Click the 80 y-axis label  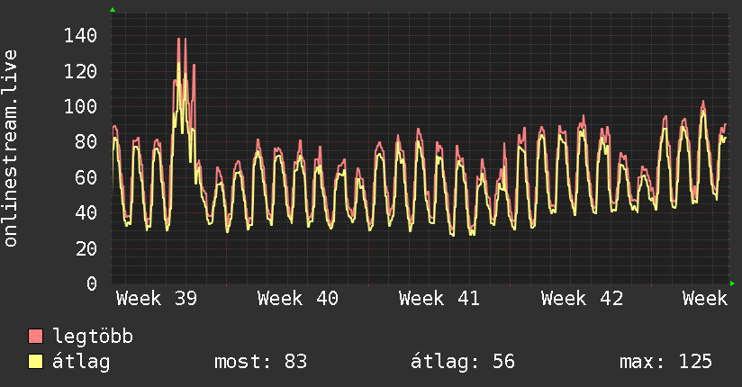86,142
